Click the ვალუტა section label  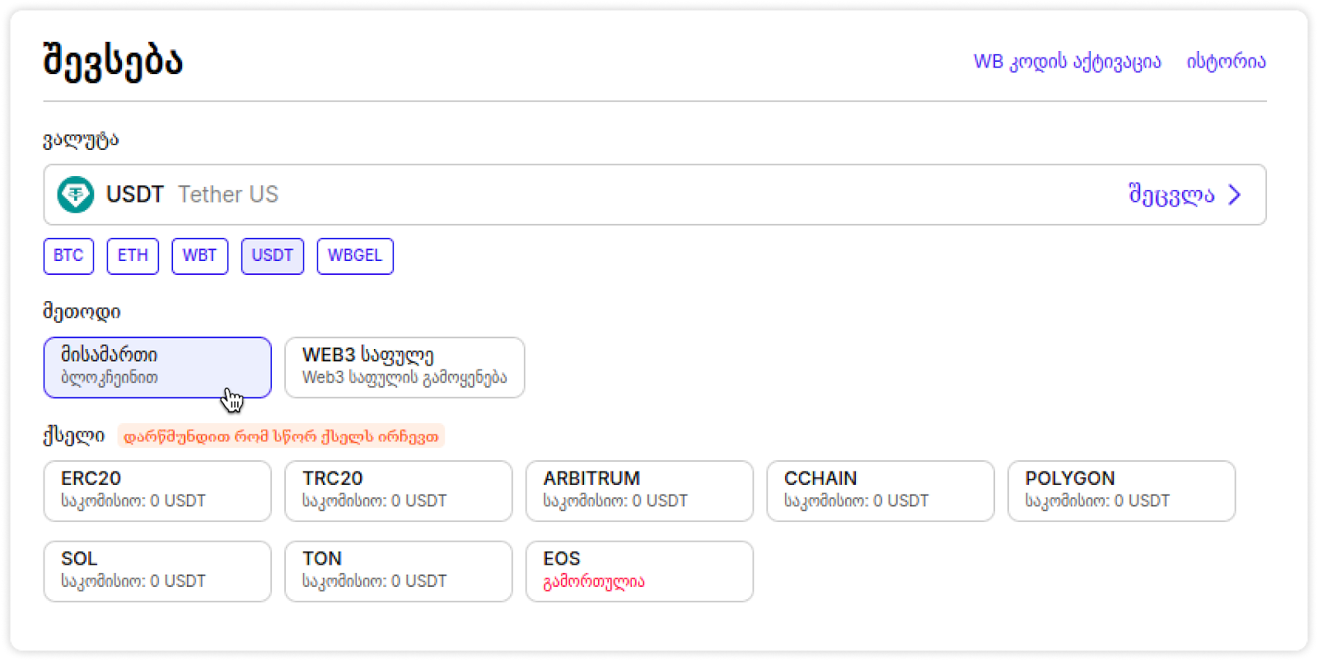point(81,140)
